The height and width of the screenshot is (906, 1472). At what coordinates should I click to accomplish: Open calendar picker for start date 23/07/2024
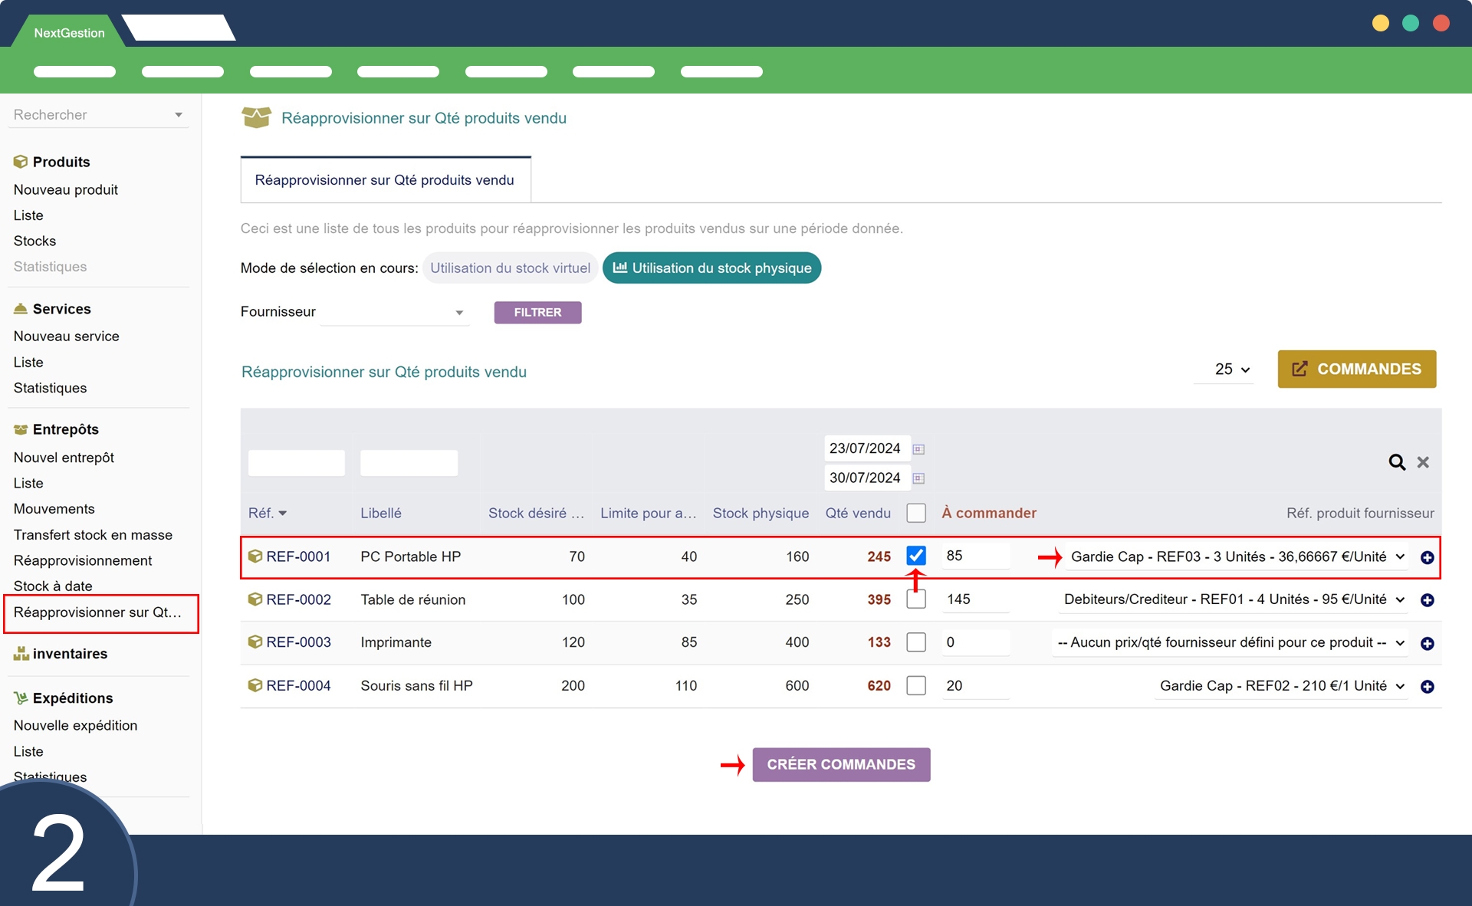point(918,449)
